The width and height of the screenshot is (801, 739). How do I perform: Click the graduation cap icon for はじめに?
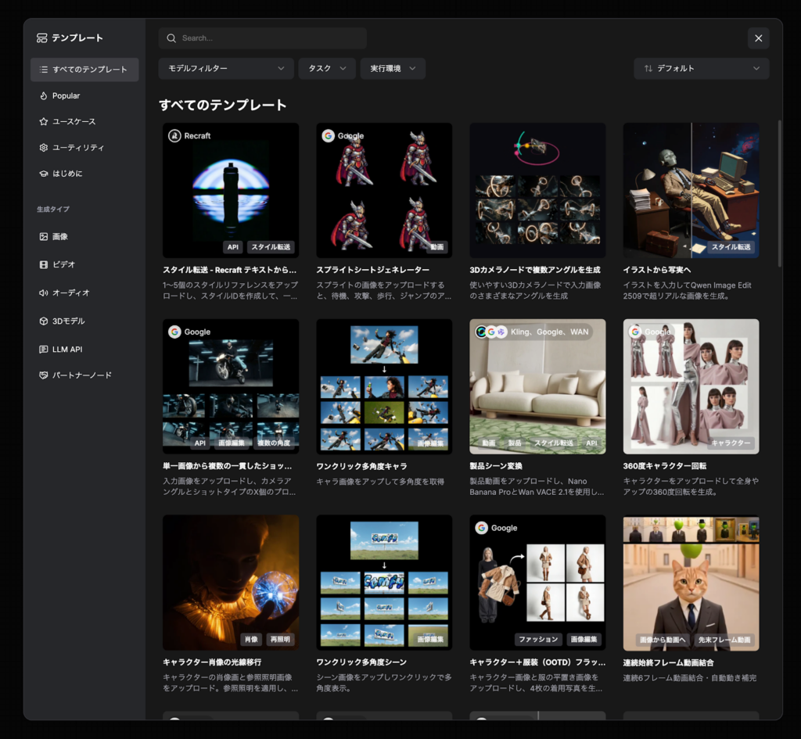[x=44, y=174]
